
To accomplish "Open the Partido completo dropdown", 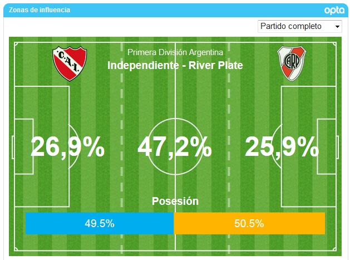I will coord(299,26).
